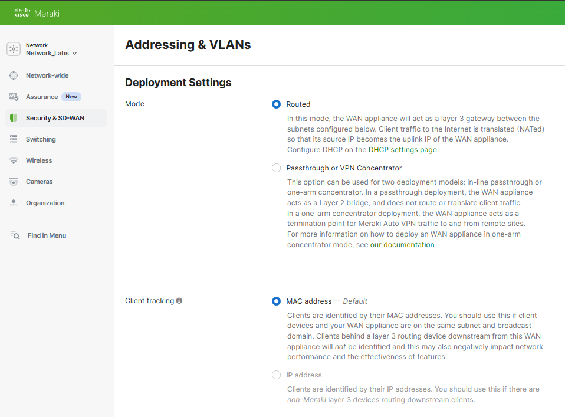
Task: Click the Wireless wifi icon
Action: pos(14,161)
